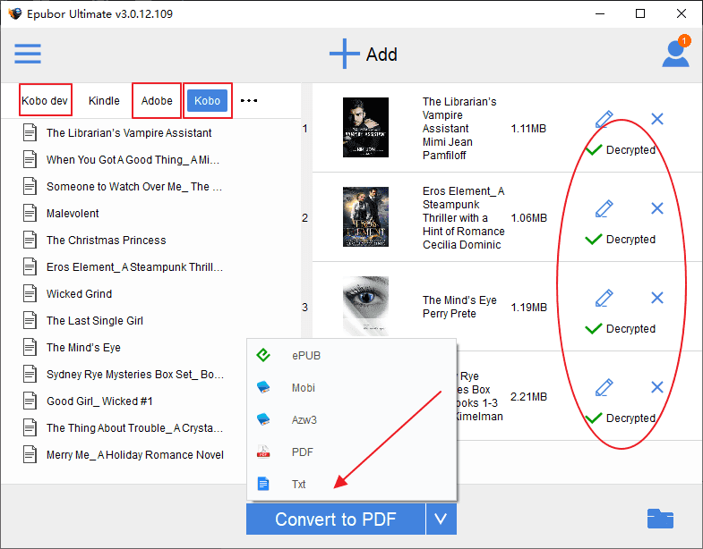Select Wicked Grind in the list
Image resolution: width=703 pixels, height=549 pixels.
[x=80, y=294]
